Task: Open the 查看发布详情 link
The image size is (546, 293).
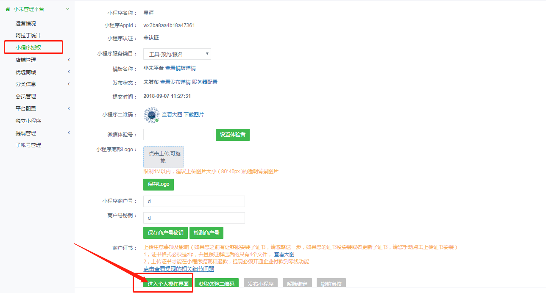Action: 175,82
